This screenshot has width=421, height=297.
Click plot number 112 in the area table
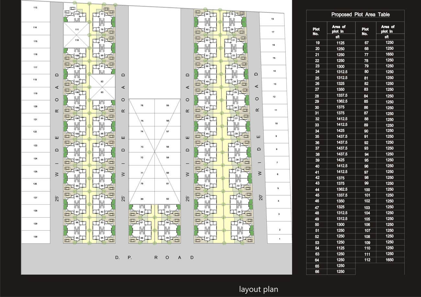point(367,260)
